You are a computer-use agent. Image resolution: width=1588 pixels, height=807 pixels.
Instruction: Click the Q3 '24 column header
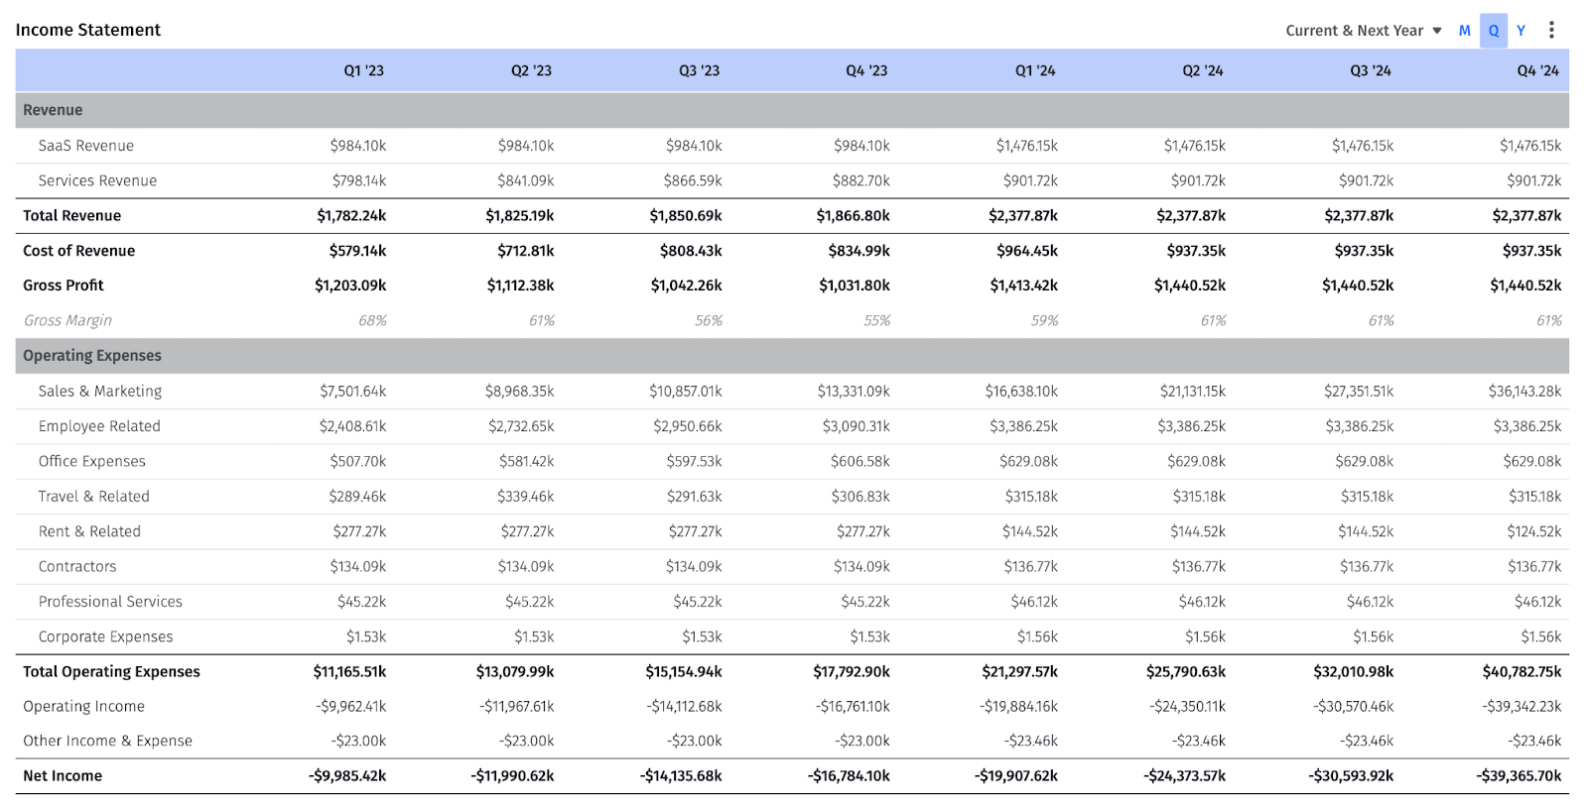coord(1371,71)
